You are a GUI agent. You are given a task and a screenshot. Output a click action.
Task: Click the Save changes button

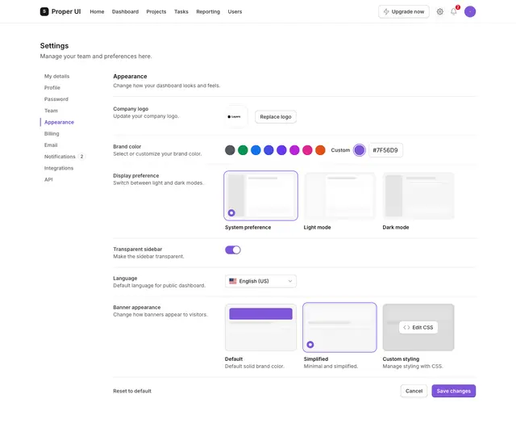click(x=454, y=391)
